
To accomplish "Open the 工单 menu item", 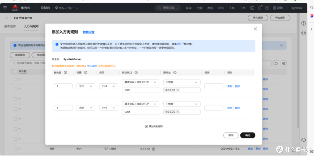I will point(242,8).
